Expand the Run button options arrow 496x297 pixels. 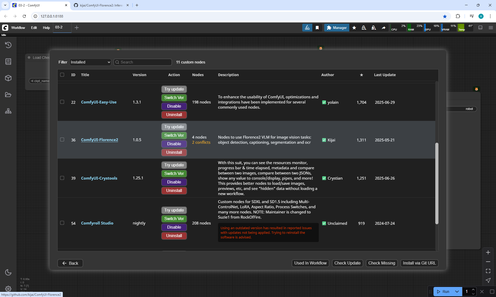pyautogui.click(x=457, y=292)
